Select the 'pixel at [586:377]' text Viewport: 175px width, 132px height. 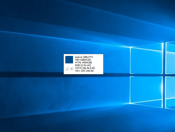tap(84, 57)
